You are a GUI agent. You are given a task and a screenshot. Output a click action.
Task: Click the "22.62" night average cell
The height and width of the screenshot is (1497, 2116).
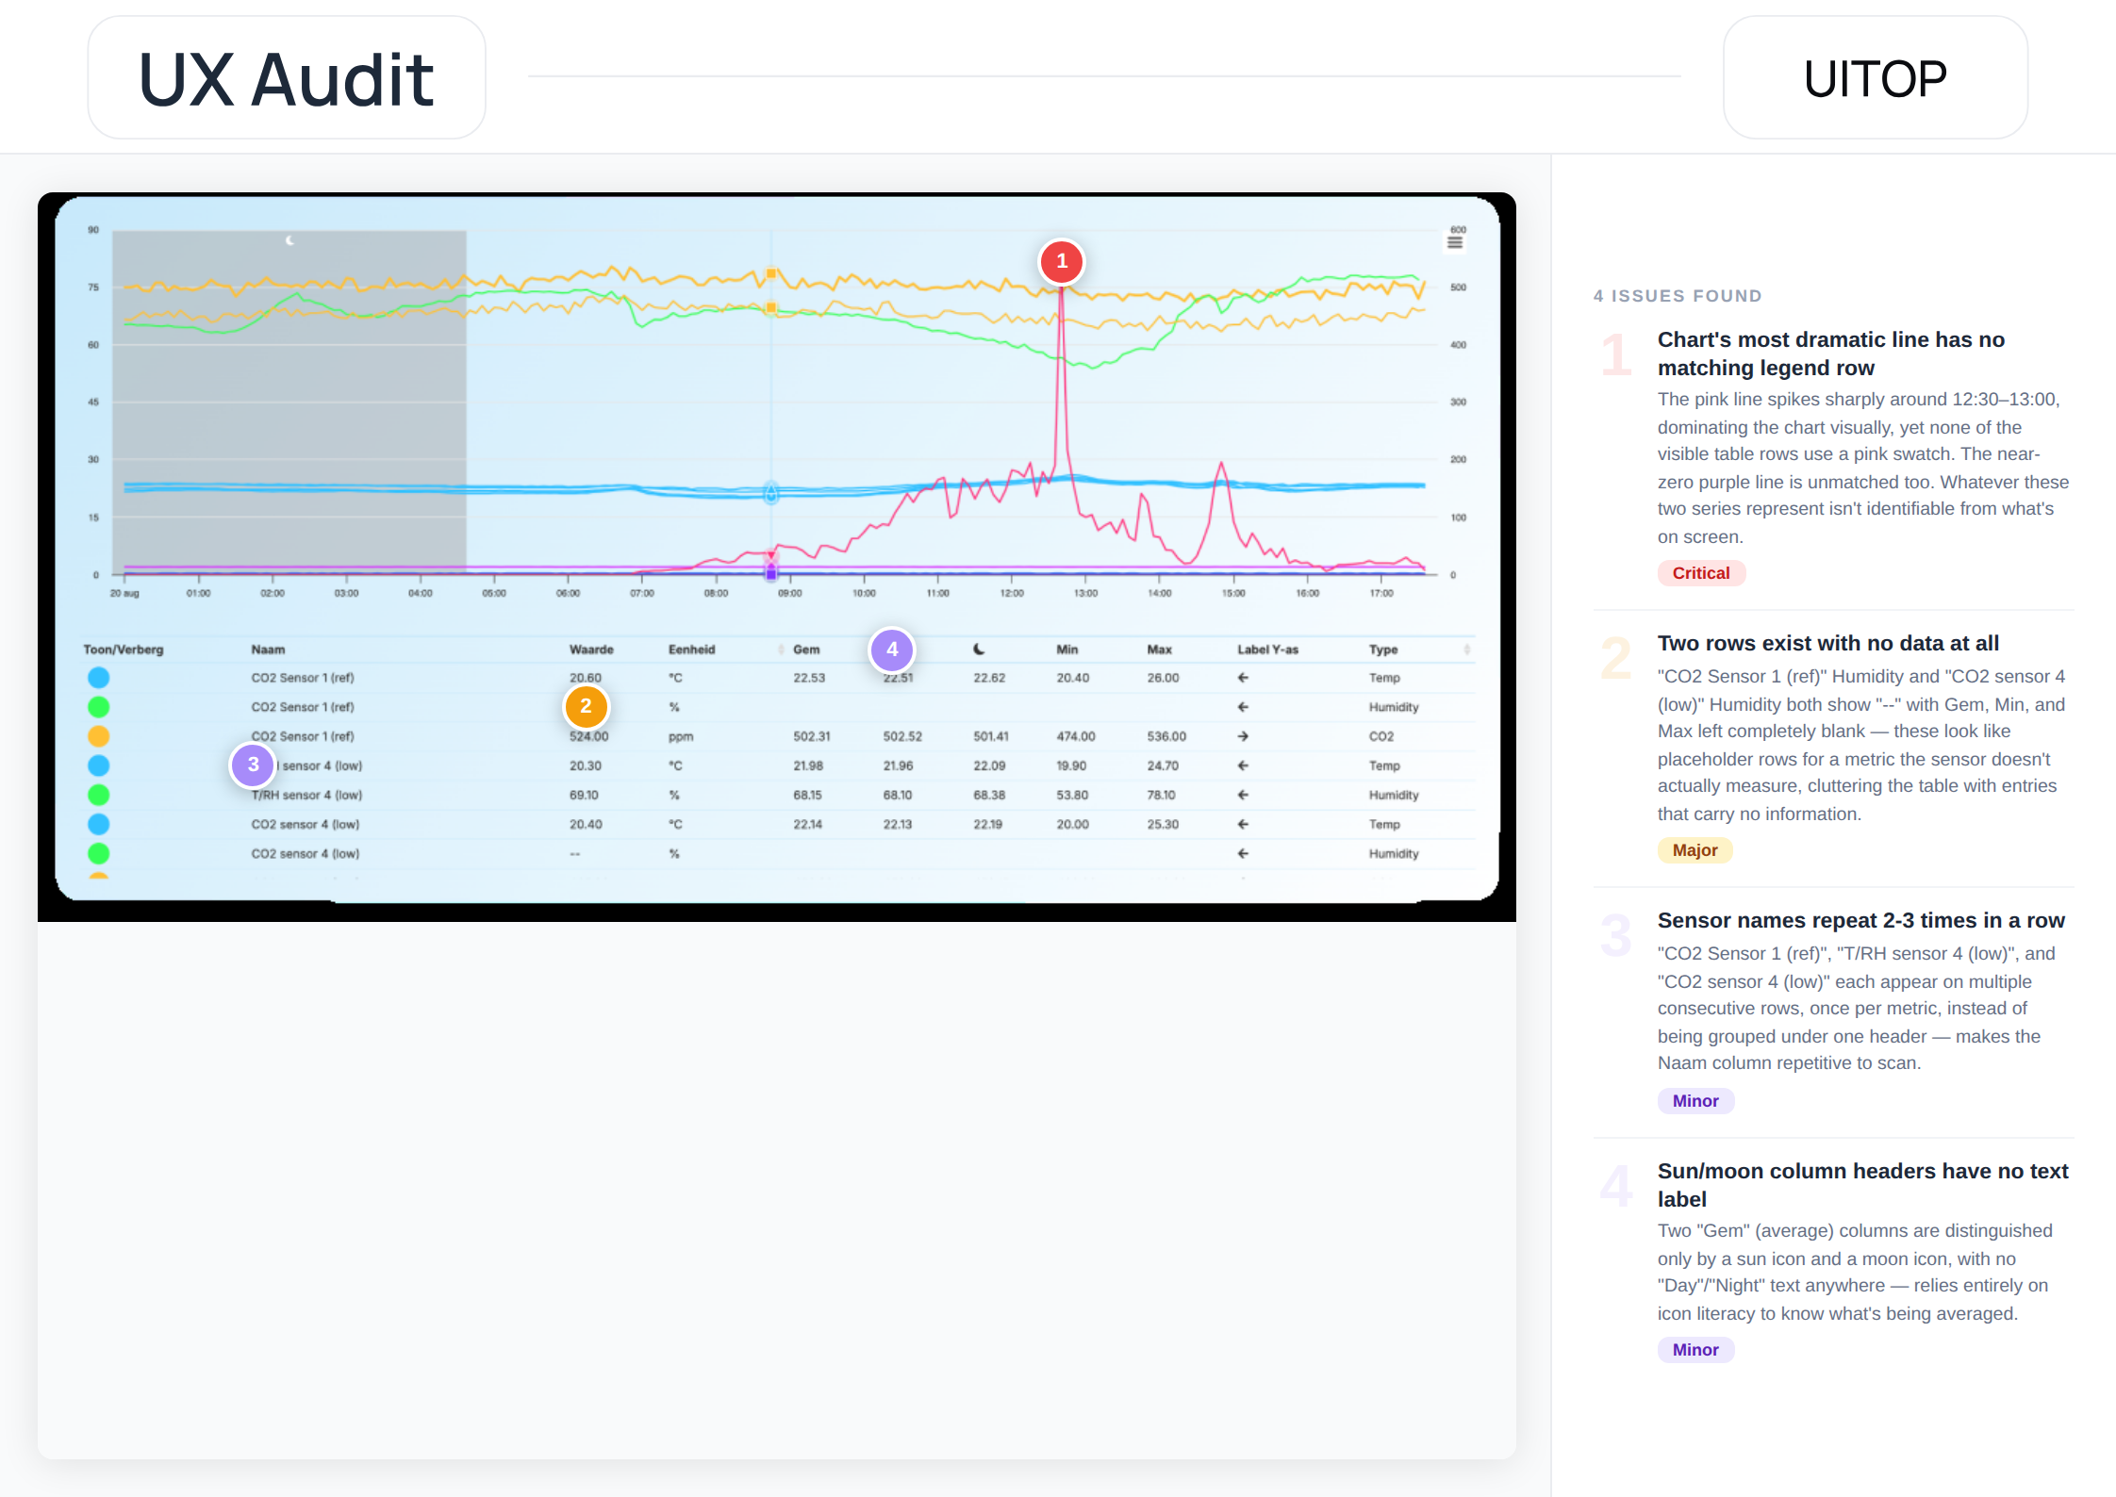(x=989, y=678)
